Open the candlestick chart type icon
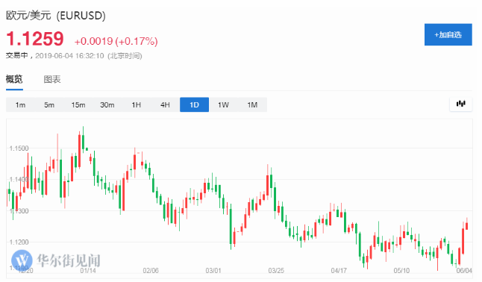This screenshot has height=282, width=482. (460, 104)
